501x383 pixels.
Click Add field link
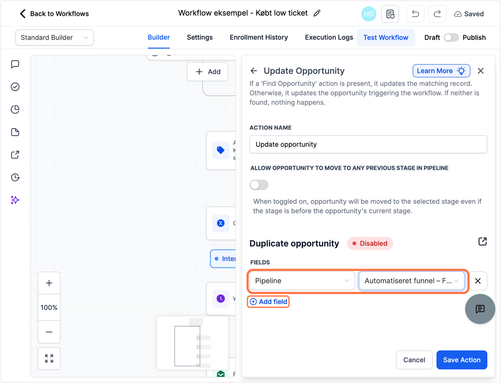268,302
